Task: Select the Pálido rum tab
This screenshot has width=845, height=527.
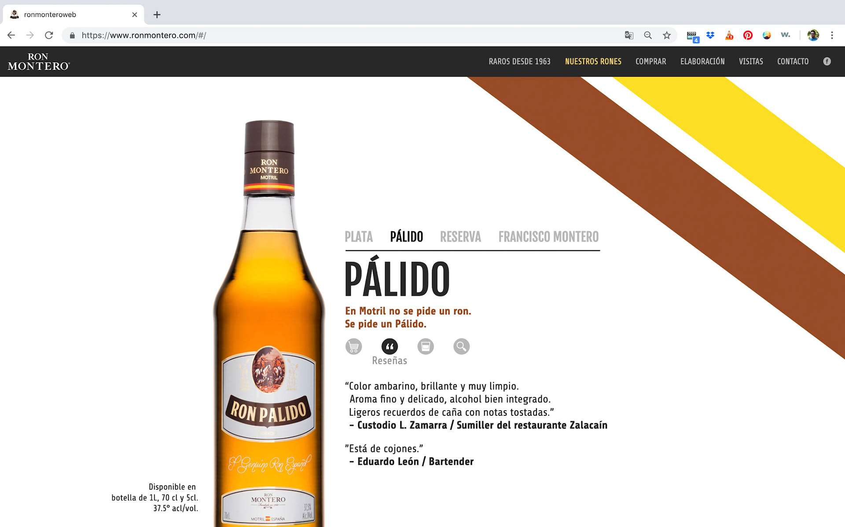Action: click(406, 236)
